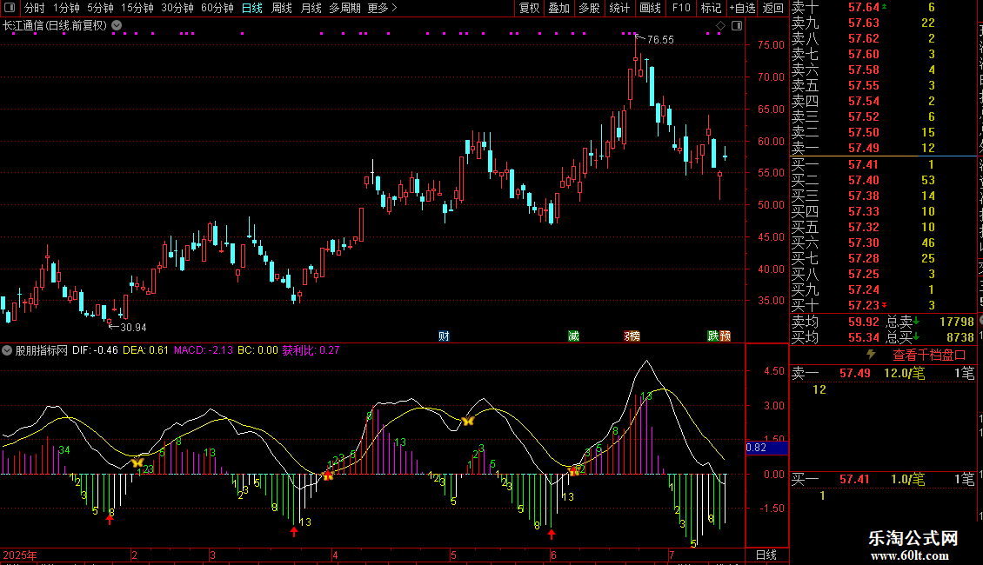Click red up-arrow buy signal near June
983x565 pixels.
[551, 534]
